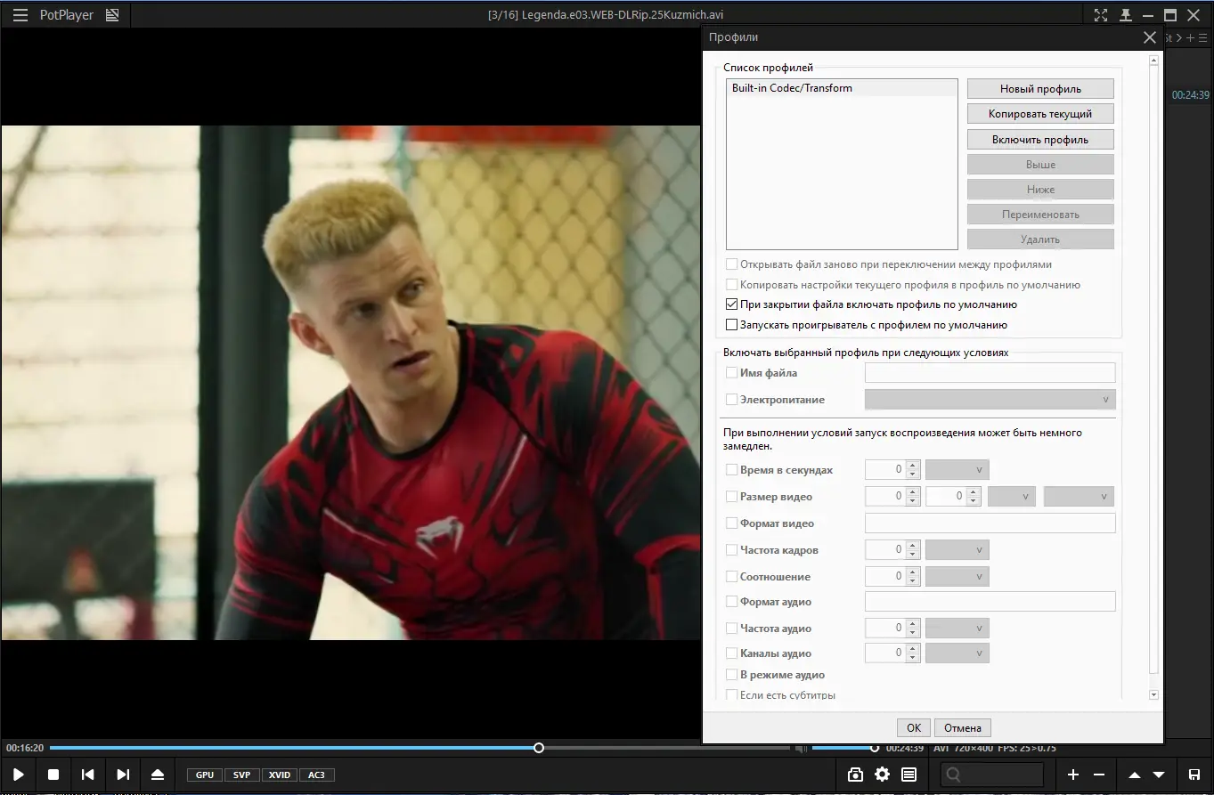Add item to playlist with plus icon

1073,775
